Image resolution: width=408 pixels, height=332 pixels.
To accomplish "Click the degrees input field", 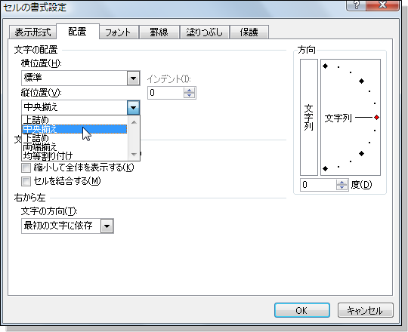I will [318, 185].
